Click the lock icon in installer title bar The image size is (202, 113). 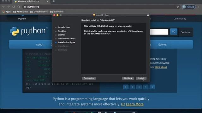[x=148, y=15]
